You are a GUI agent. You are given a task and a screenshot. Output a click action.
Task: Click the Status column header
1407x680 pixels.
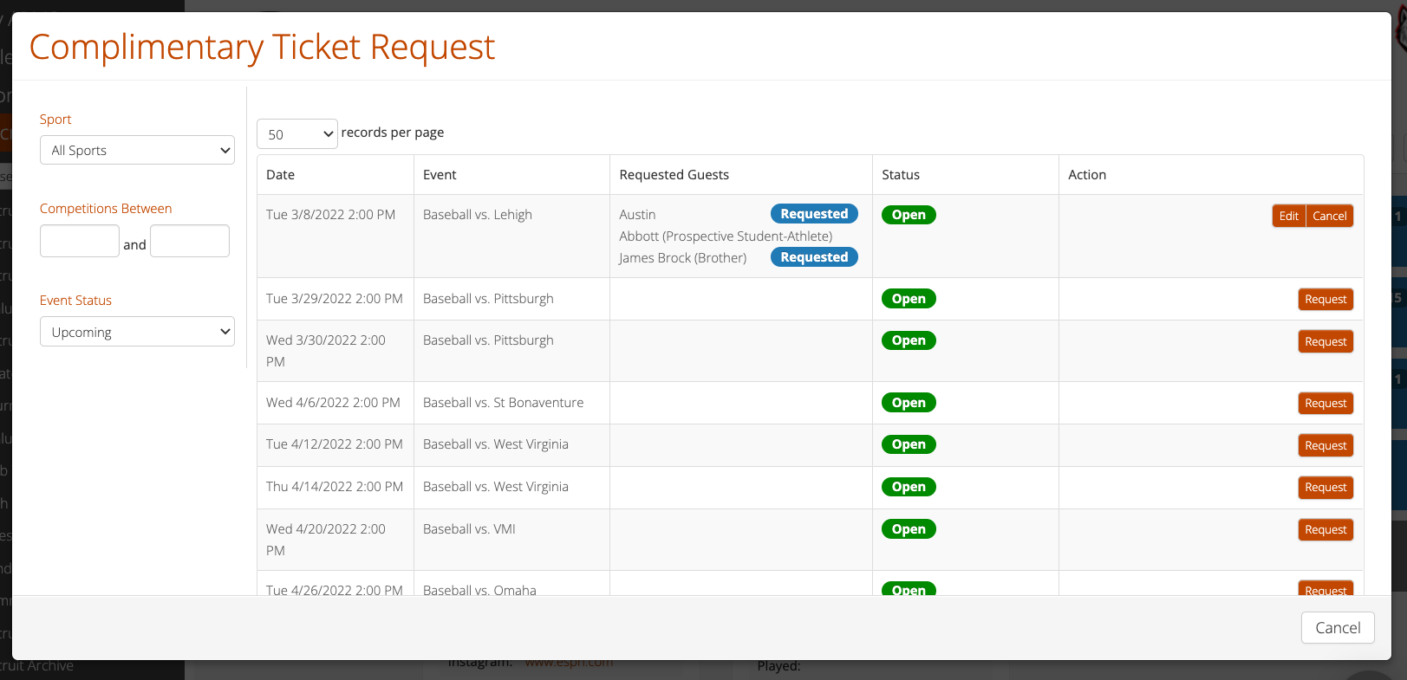coord(966,175)
